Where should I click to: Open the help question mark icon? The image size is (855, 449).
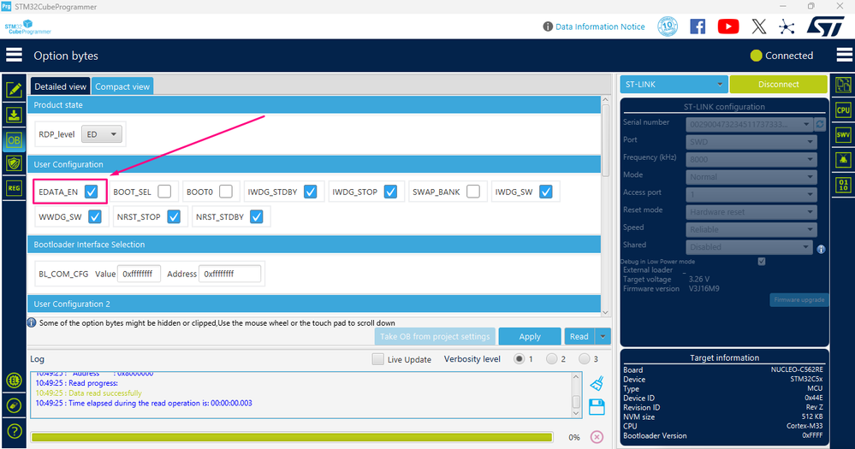tap(15, 431)
